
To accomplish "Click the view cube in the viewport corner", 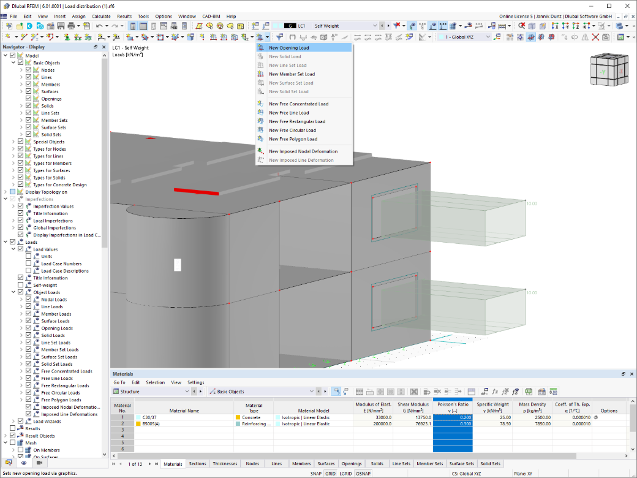I will point(609,69).
